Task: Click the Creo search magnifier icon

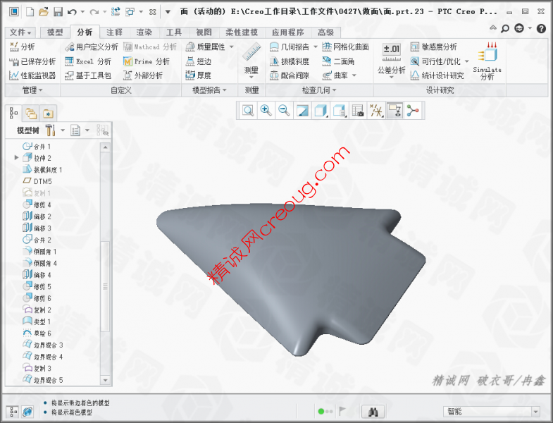Action: (x=505, y=28)
